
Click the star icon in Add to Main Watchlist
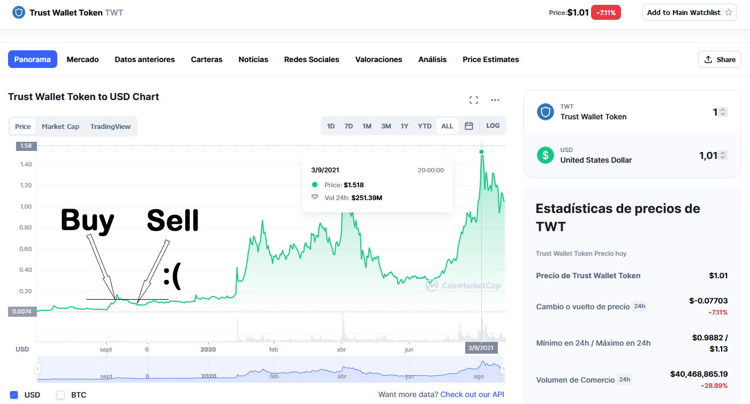728,12
